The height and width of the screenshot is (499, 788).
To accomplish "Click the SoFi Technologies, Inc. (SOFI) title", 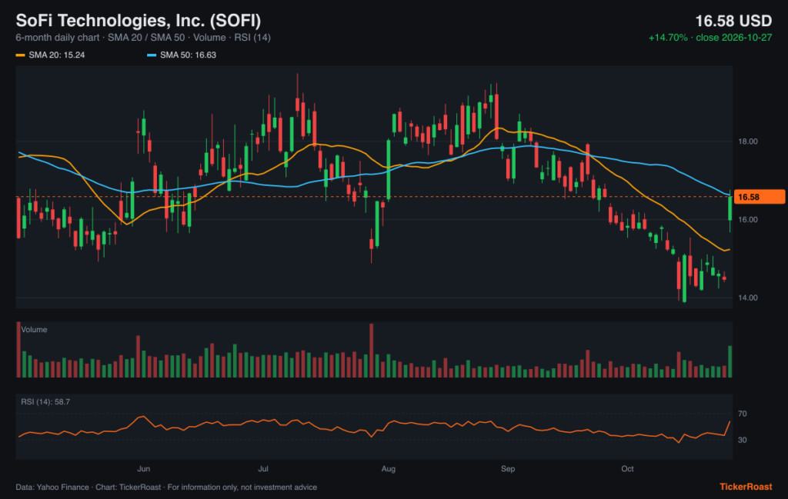I will click(139, 21).
